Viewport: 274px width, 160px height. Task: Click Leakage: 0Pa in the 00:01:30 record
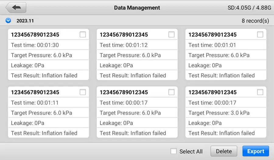[x=48, y=65]
